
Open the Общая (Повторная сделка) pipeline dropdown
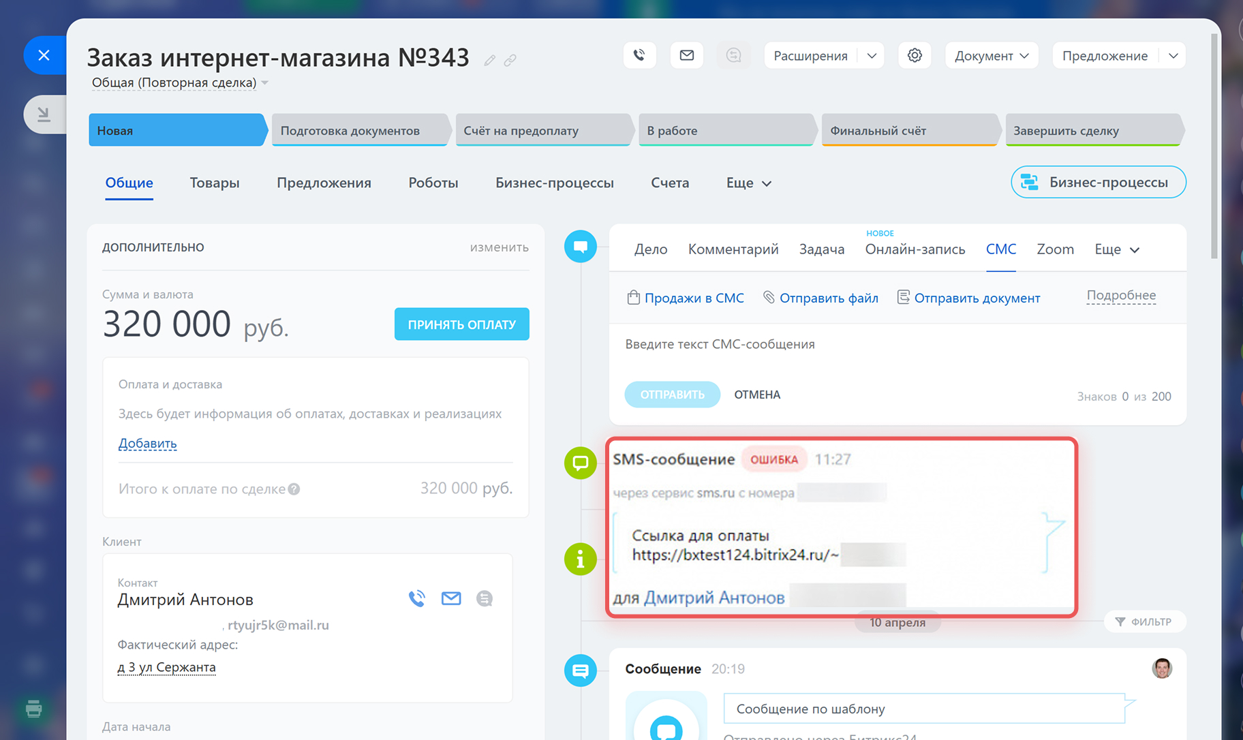180,82
